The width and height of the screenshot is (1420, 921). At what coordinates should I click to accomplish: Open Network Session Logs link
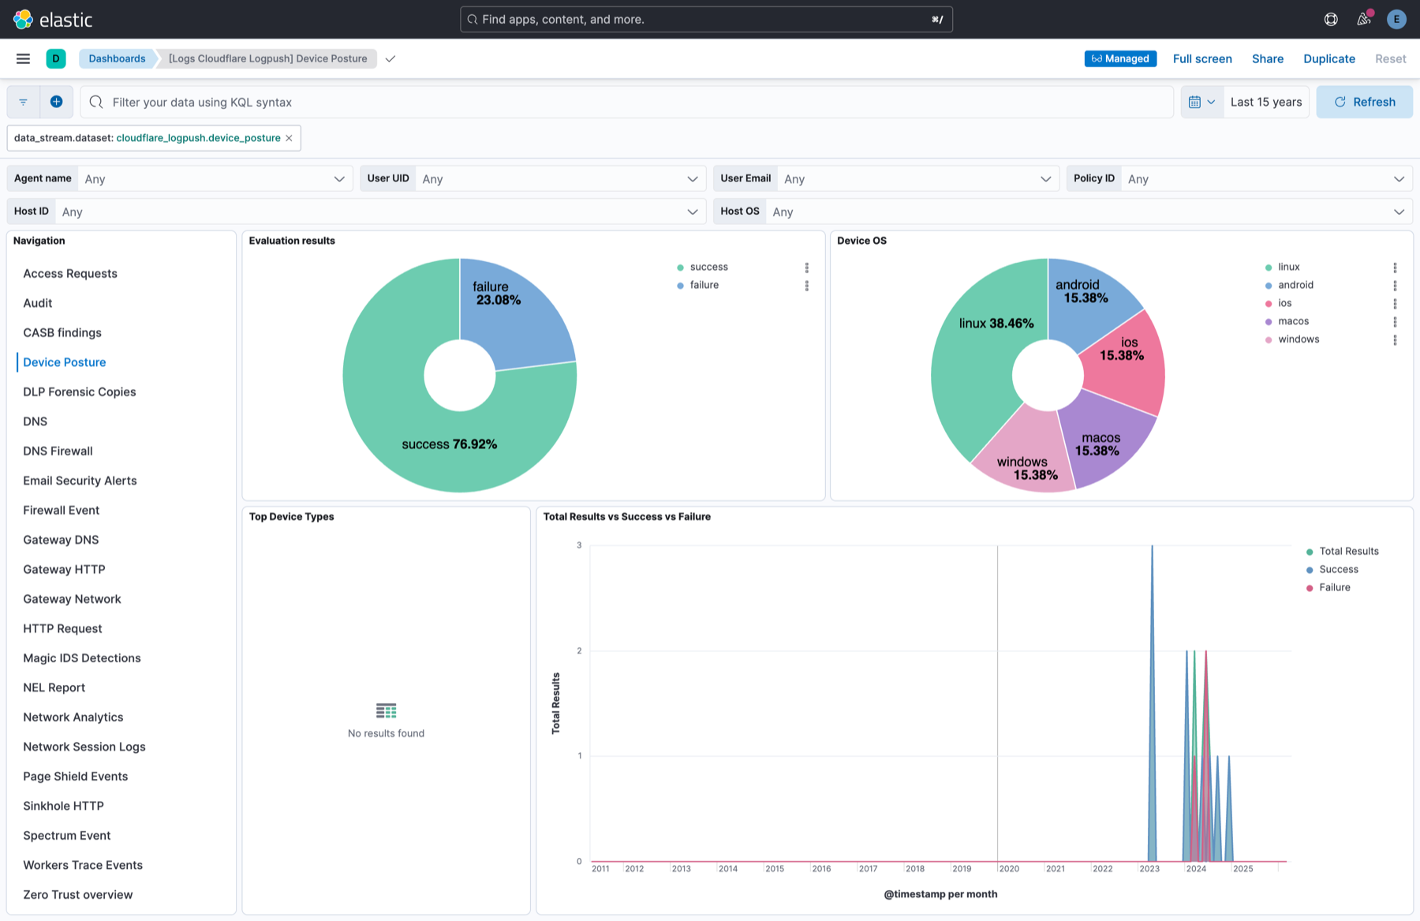[x=84, y=747]
